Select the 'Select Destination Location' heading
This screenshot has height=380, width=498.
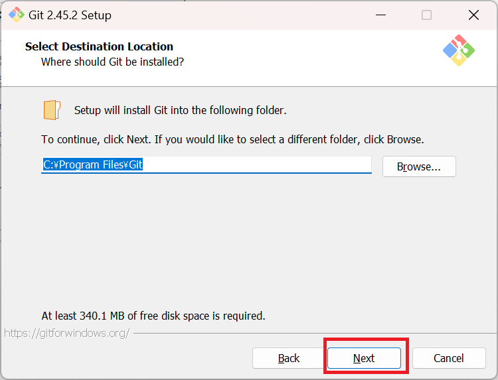coord(99,46)
